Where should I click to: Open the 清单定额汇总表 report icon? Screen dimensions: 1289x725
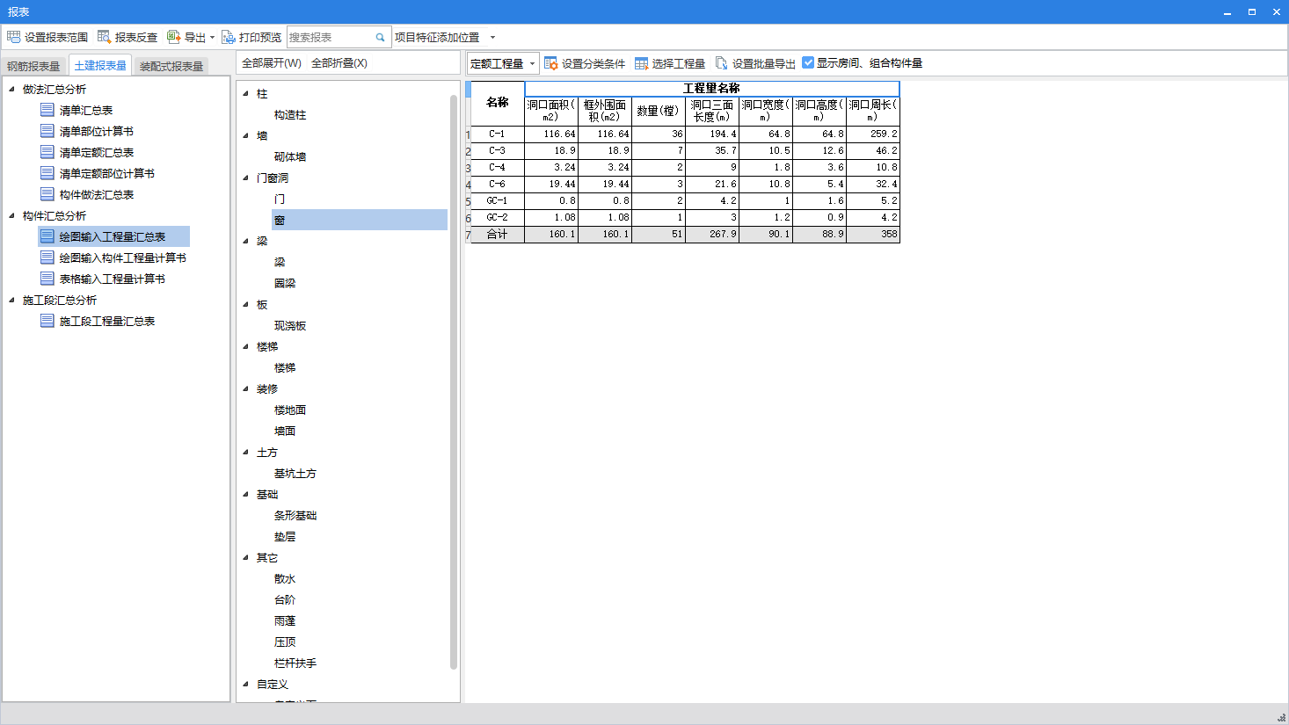(x=47, y=152)
